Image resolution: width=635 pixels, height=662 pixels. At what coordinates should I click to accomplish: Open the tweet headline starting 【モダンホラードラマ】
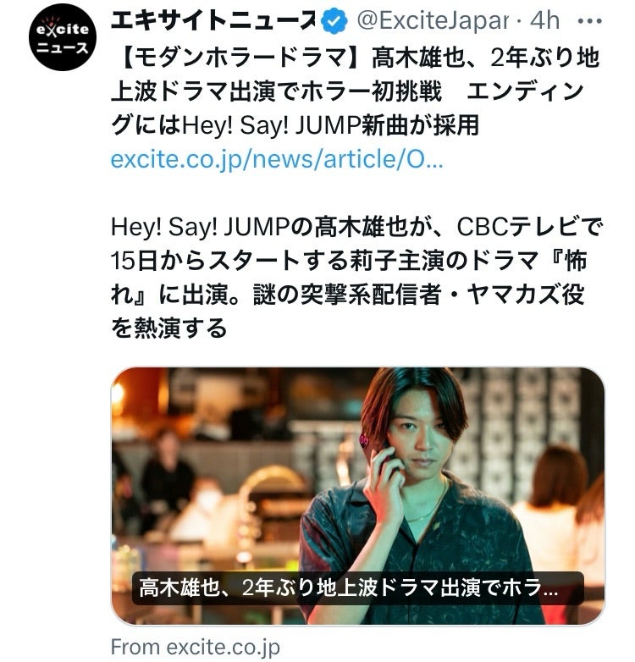click(x=355, y=91)
